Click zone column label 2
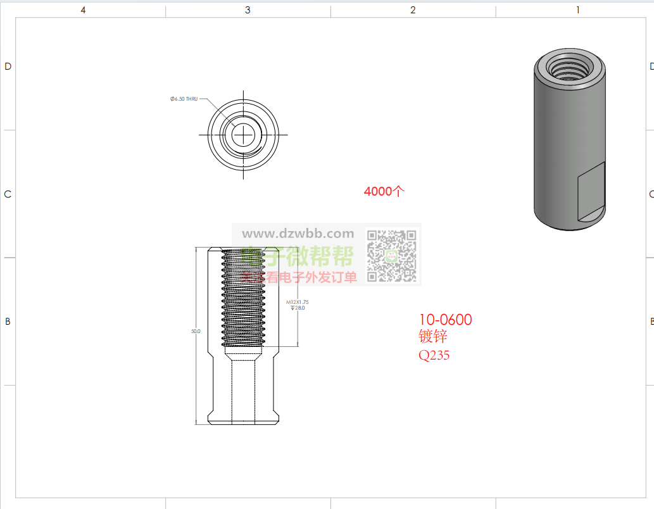Screen dimensions: 654x509 (413, 10)
